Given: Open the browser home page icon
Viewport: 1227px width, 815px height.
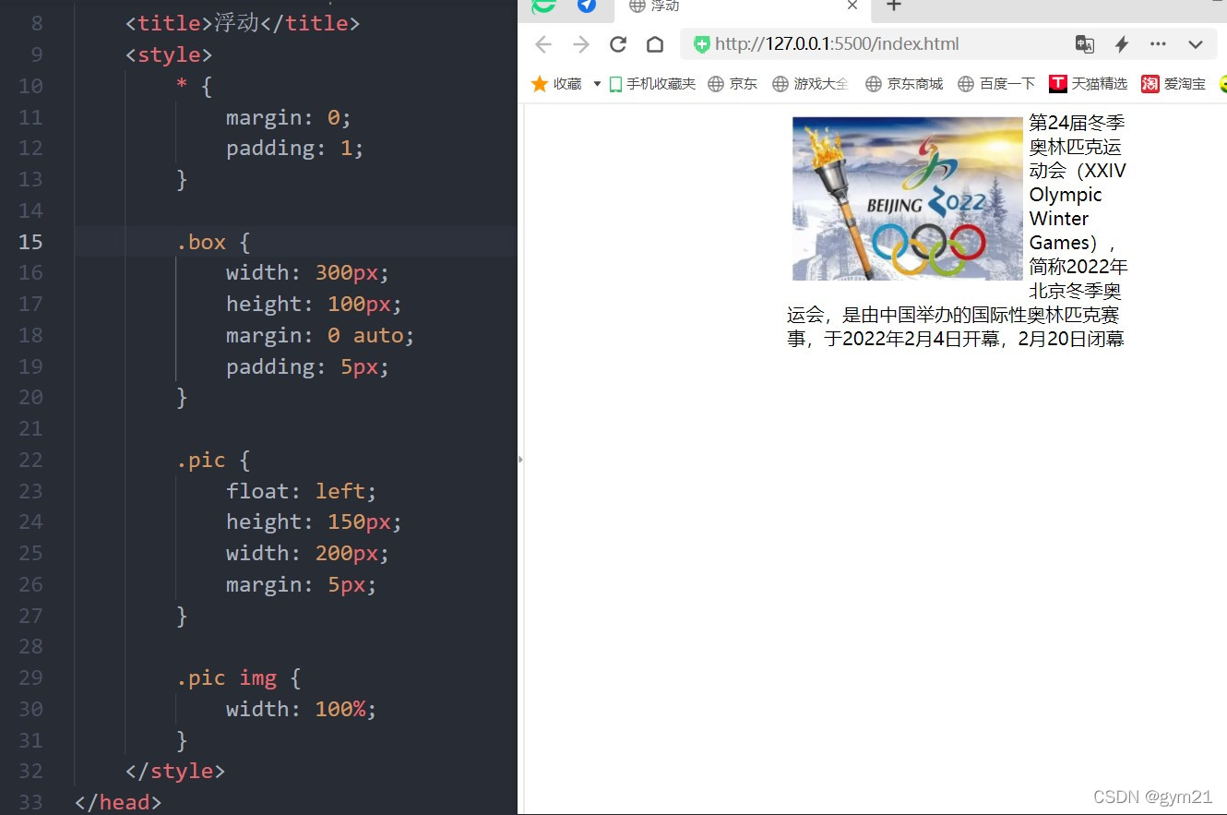Looking at the screenshot, I should 654,44.
